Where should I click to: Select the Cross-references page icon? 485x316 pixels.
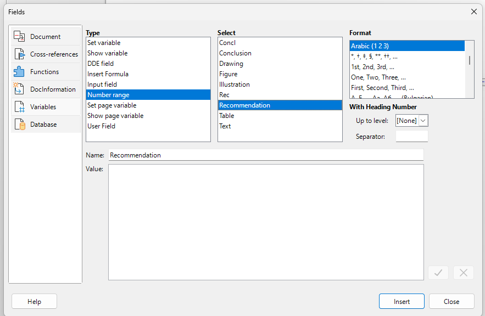coord(19,54)
